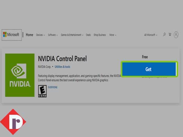Expand the Games & Entertainment menu
This screenshot has width=183, height=137.
[x=72, y=35]
